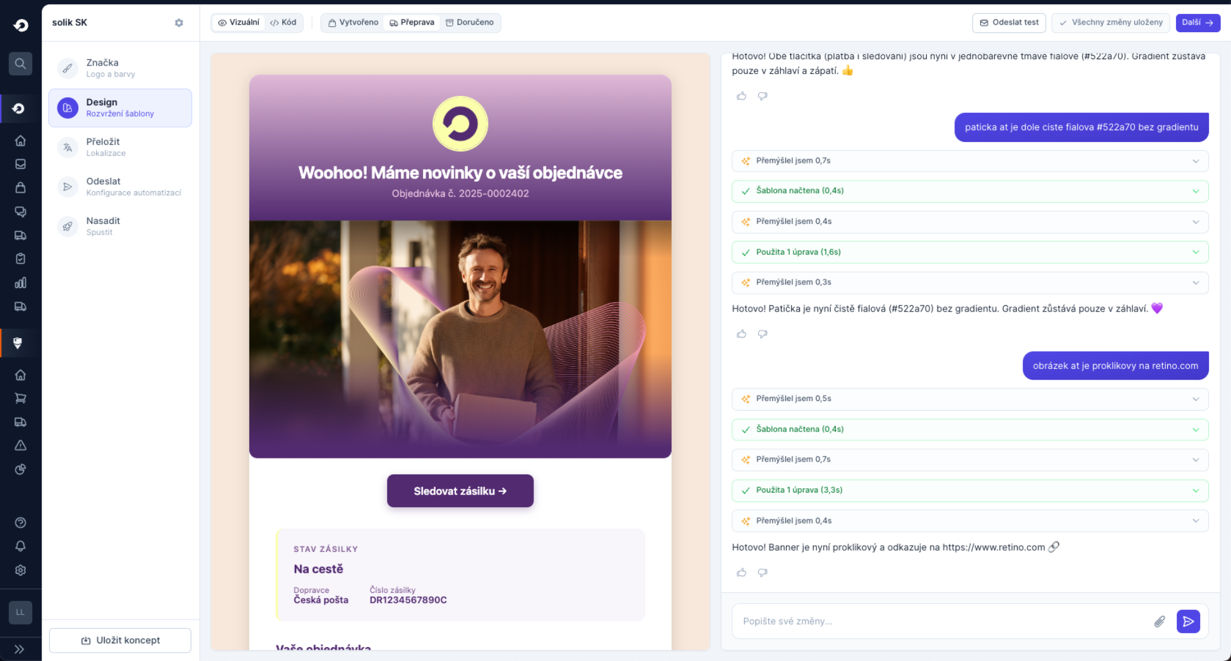Expand 'Přemýšlel jsem 0,5s' thinking row

(x=970, y=399)
